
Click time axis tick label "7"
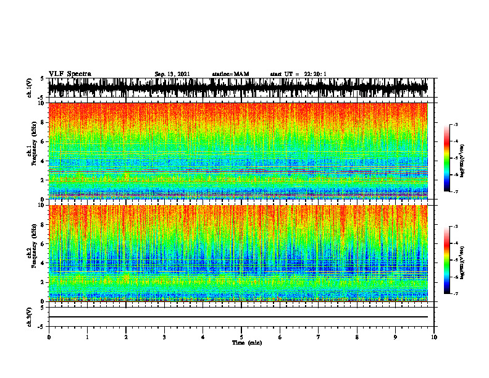pos(319,337)
